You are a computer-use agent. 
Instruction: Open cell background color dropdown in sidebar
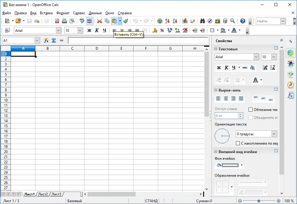coord(242,165)
